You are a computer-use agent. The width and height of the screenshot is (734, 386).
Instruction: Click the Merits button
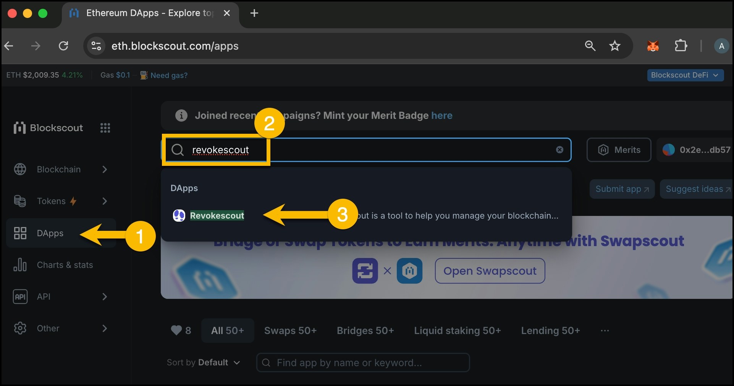pos(619,150)
